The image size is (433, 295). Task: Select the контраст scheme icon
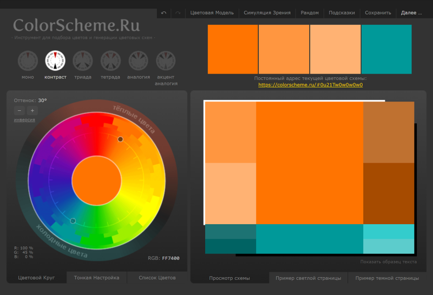coord(55,61)
